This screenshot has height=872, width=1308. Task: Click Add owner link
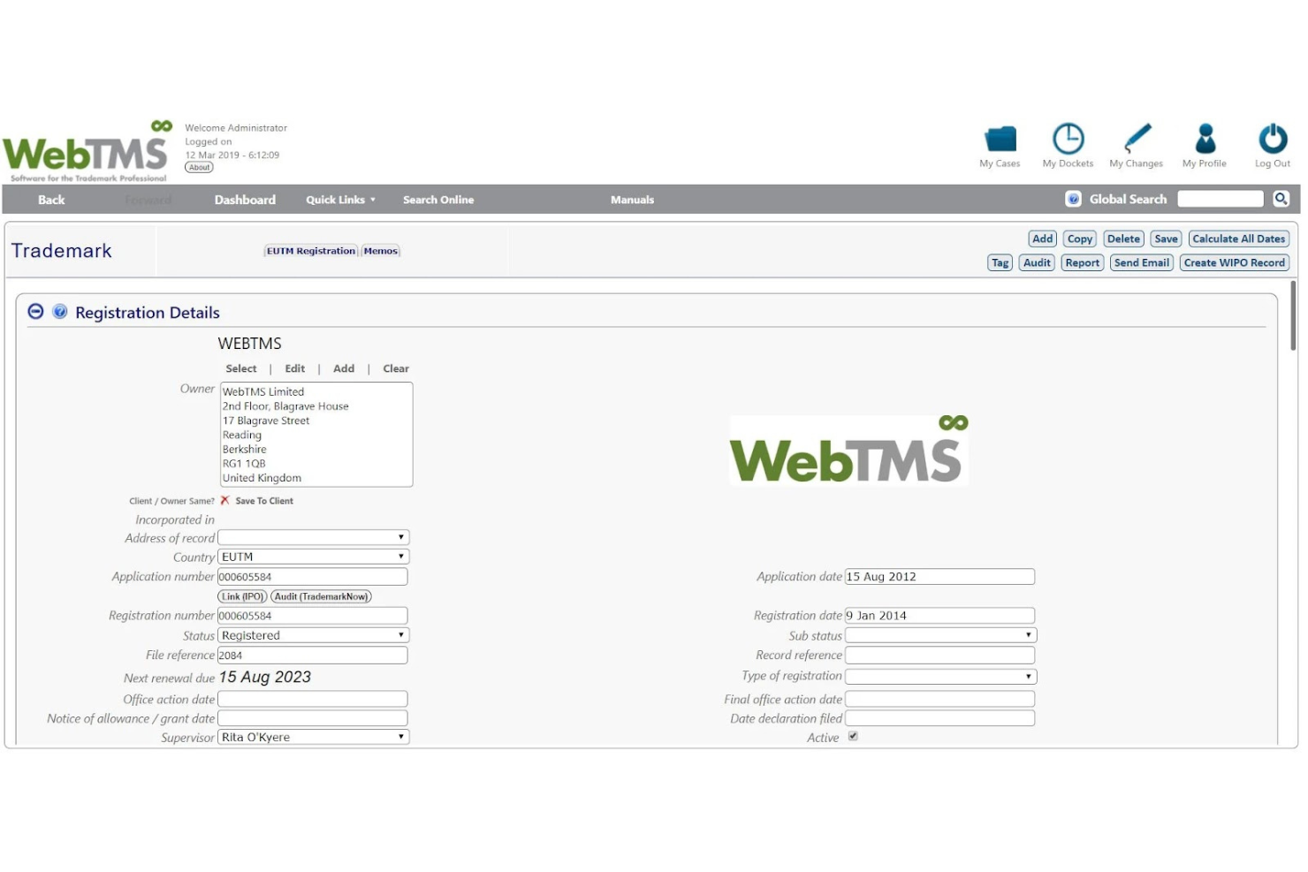(344, 368)
